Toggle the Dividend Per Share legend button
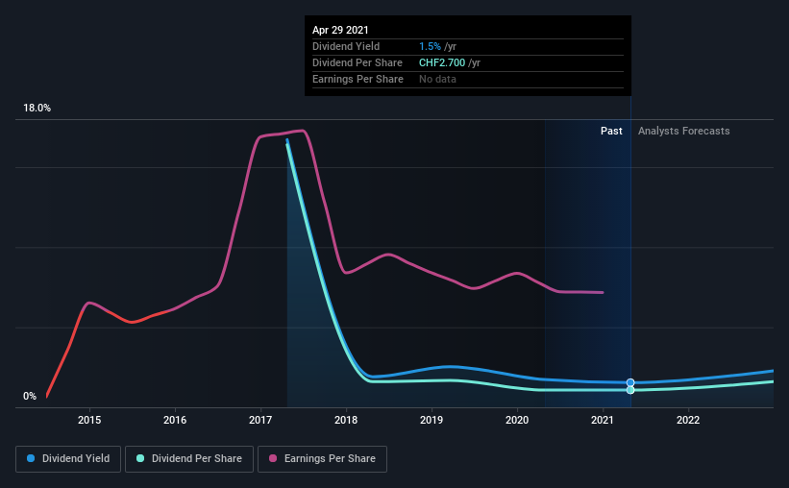 189,459
